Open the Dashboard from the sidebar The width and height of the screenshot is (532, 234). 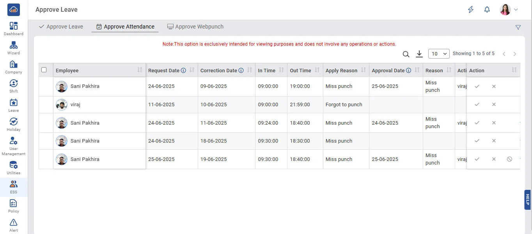coord(14,29)
